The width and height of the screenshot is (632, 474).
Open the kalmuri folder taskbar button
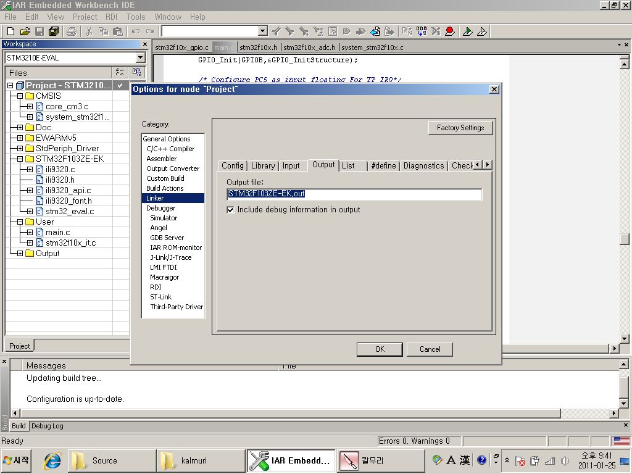coord(201,460)
